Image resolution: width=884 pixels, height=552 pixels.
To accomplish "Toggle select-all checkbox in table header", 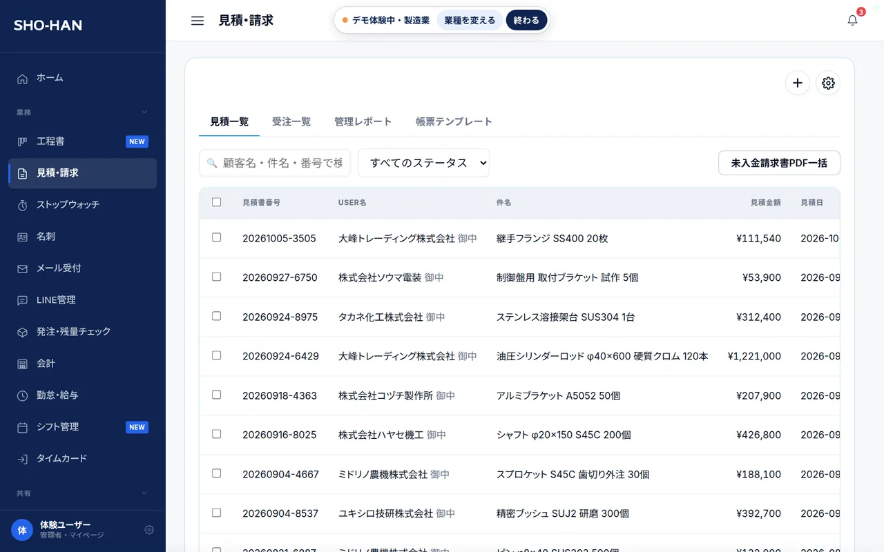I will [217, 202].
